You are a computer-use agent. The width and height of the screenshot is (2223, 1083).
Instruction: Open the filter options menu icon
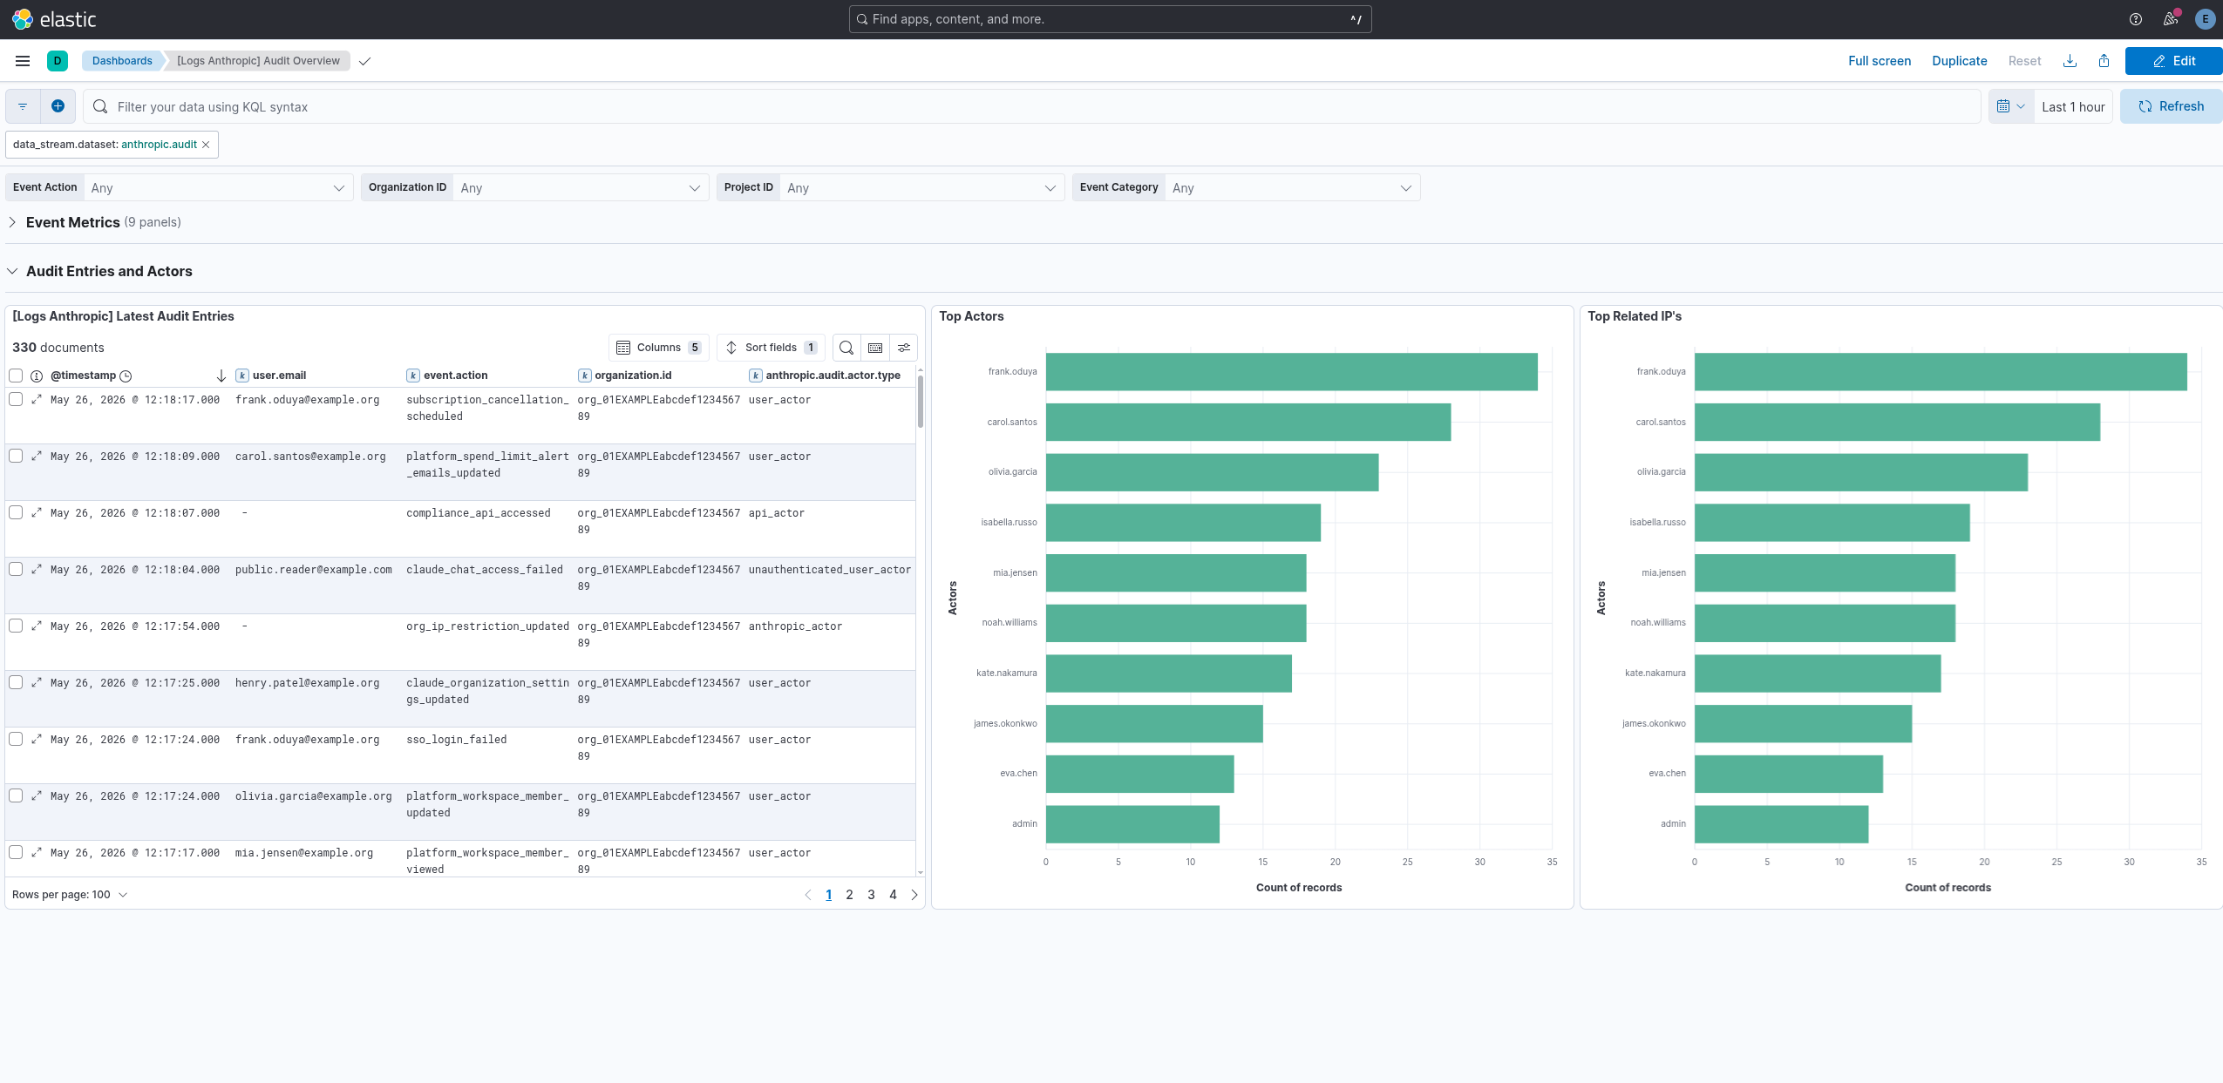point(23,106)
